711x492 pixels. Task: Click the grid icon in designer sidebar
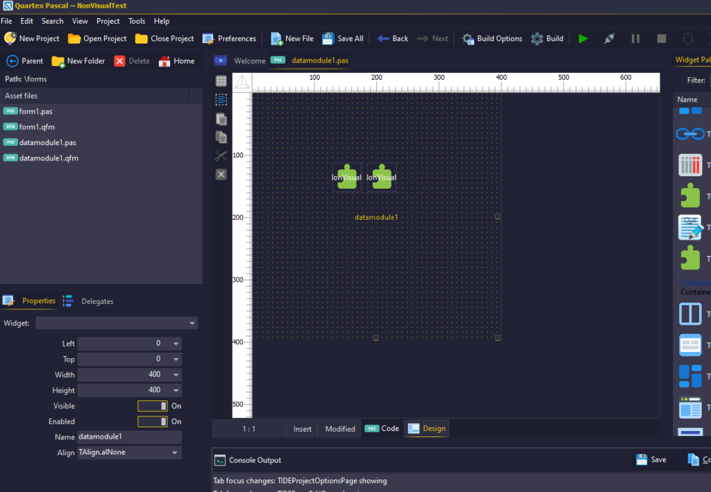(x=221, y=81)
